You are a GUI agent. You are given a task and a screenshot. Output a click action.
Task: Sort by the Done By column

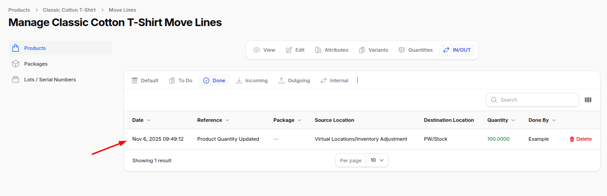(539, 120)
